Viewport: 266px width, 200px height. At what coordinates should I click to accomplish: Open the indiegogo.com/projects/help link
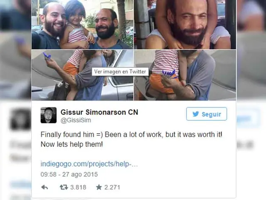pyautogui.click(x=89, y=164)
